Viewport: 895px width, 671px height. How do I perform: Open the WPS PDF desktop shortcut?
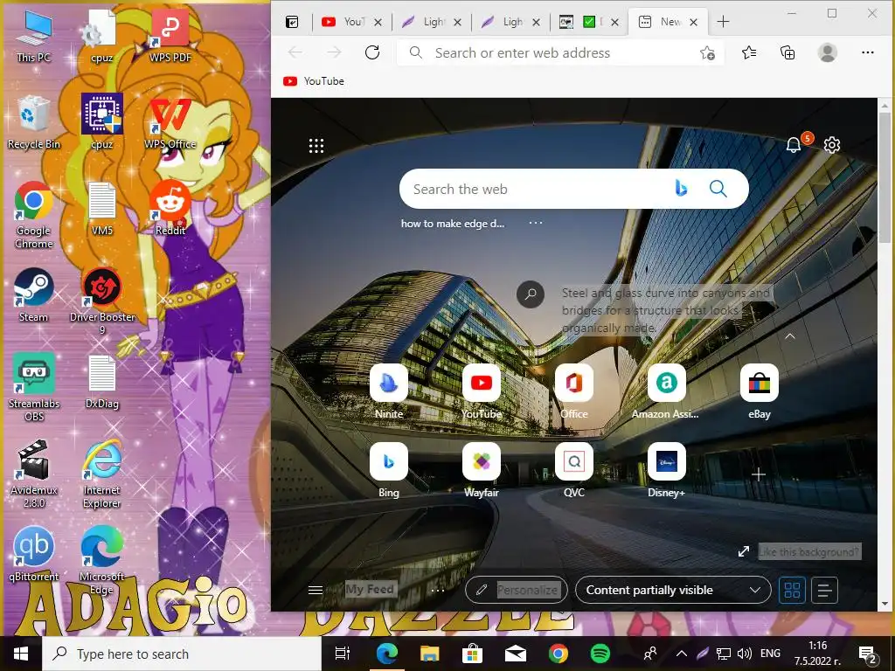point(170,35)
